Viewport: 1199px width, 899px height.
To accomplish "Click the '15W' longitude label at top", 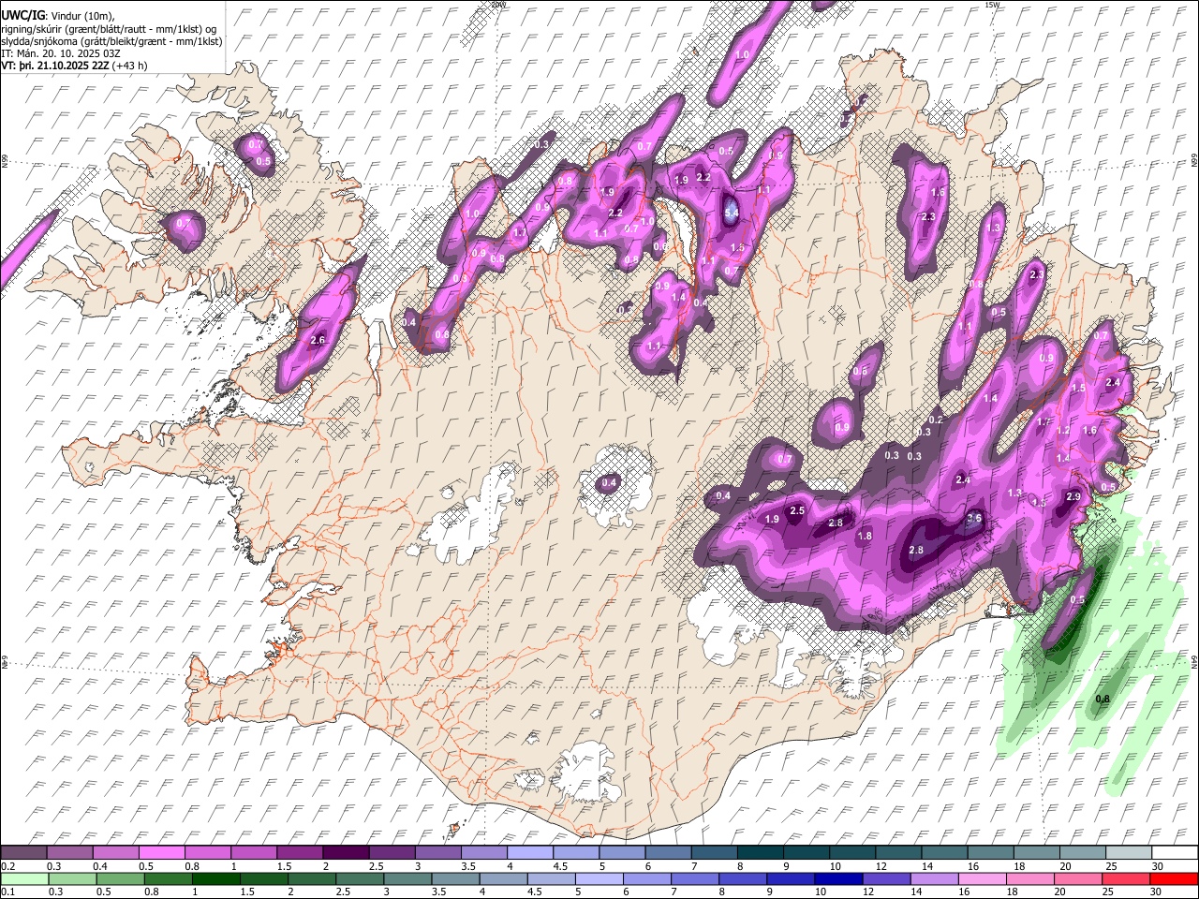I will 992,5.
